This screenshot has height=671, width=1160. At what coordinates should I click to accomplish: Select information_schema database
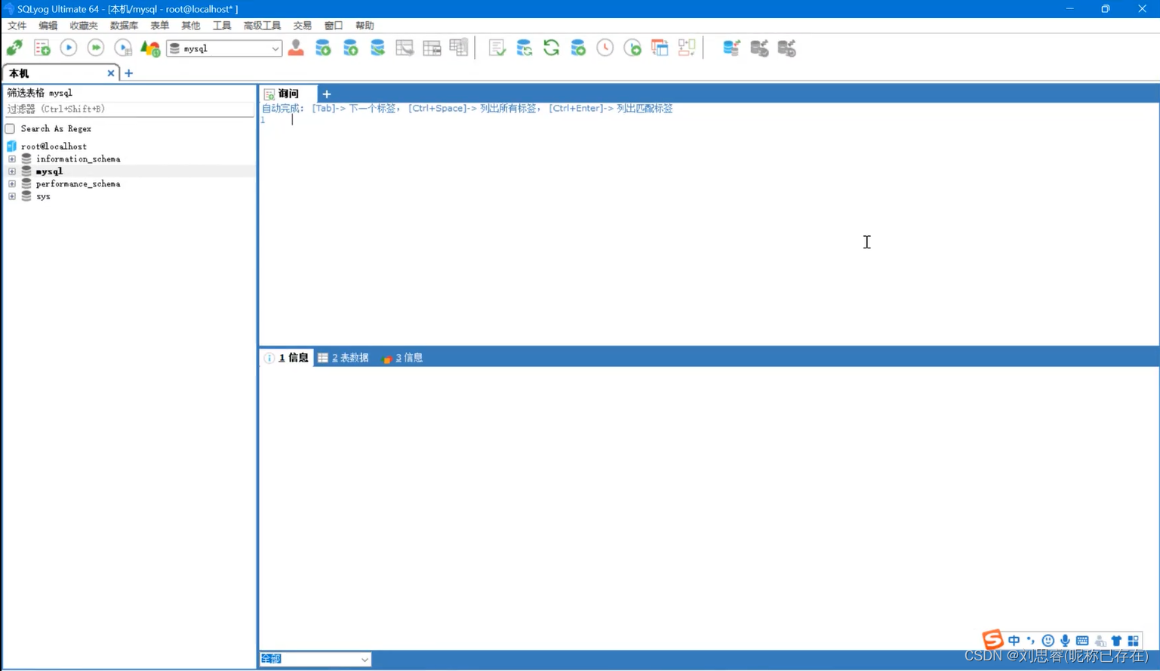[x=78, y=159]
